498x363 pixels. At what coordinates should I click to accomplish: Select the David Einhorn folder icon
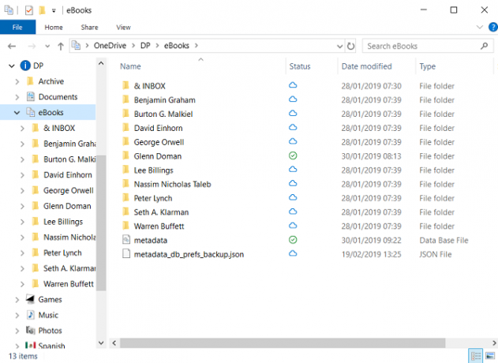pyautogui.click(x=125, y=127)
